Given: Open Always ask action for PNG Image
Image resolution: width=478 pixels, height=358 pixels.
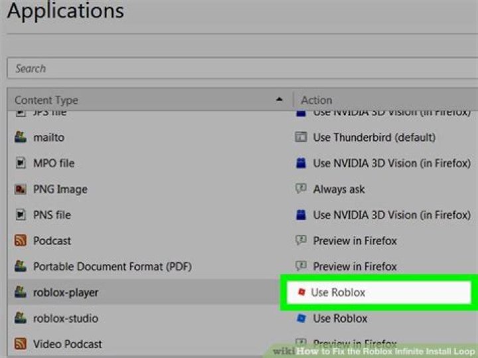Looking at the screenshot, I should pyautogui.click(x=339, y=189).
